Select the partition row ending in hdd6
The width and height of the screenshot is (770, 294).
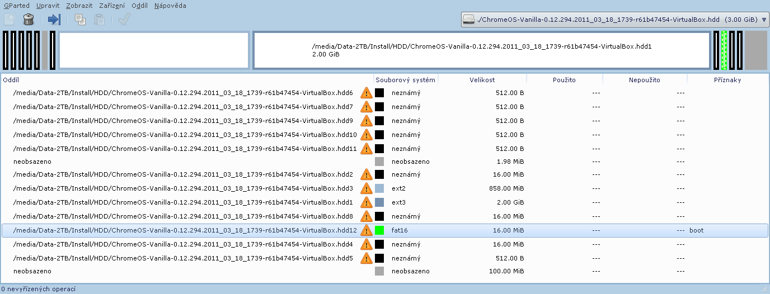click(385, 93)
